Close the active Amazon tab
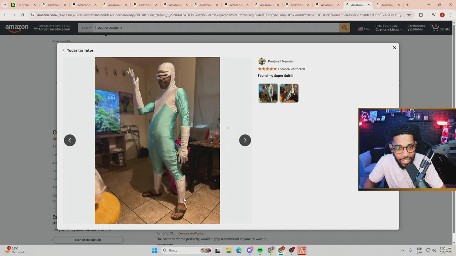Viewport: 456px width, 256px height. click(x=368, y=5)
